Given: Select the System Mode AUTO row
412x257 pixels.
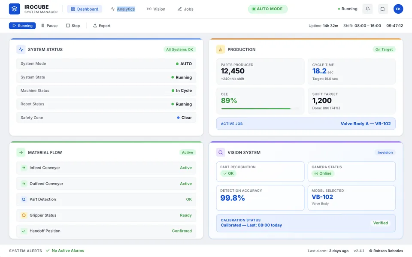Looking at the screenshot, I should [x=106, y=63].
